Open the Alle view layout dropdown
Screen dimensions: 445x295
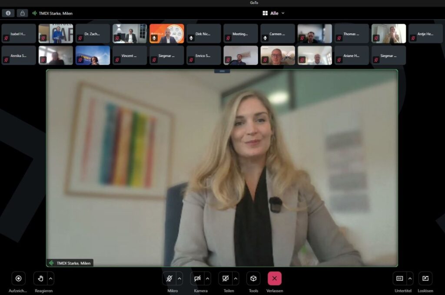coord(274,13)
